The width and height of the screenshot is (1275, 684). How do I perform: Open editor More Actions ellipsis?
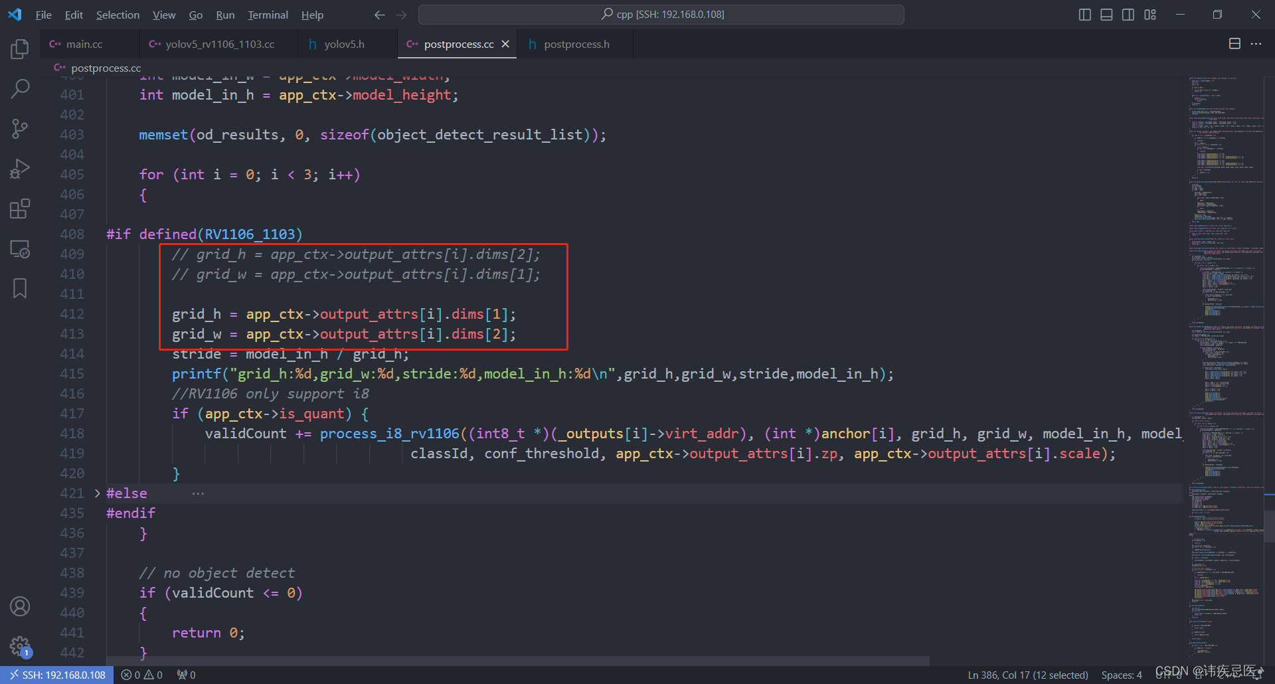pos(1256,44)
